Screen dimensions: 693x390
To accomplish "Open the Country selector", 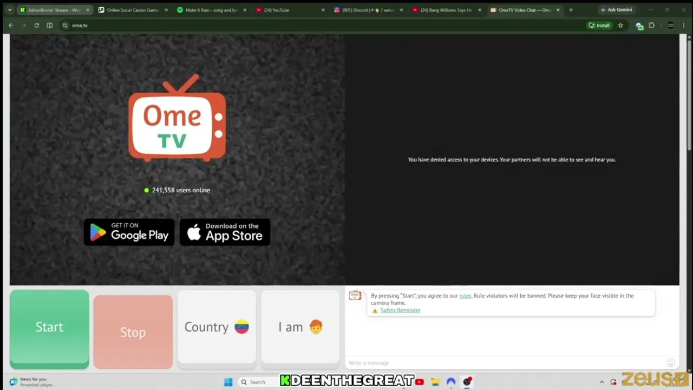I will (217, 327).
